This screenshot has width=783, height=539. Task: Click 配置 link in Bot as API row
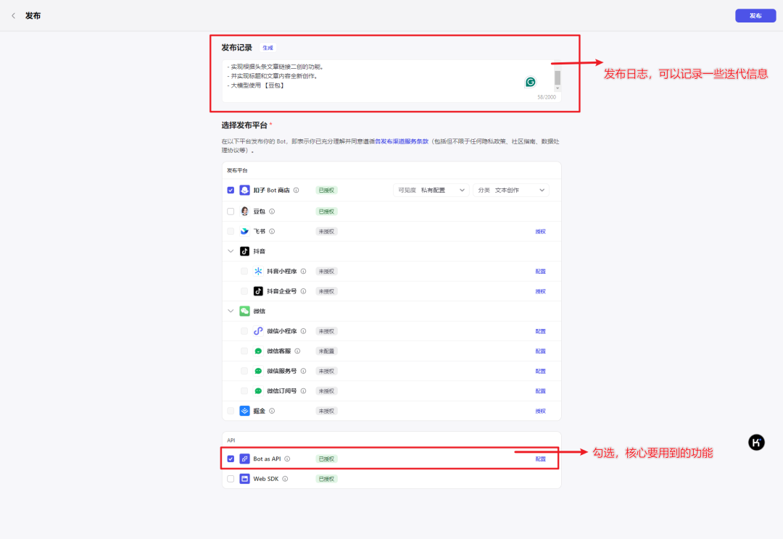tap(540, 459)
